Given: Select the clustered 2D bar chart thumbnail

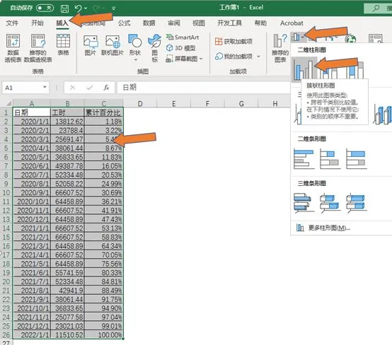Looking at the screenshot, I should [304, 159].
